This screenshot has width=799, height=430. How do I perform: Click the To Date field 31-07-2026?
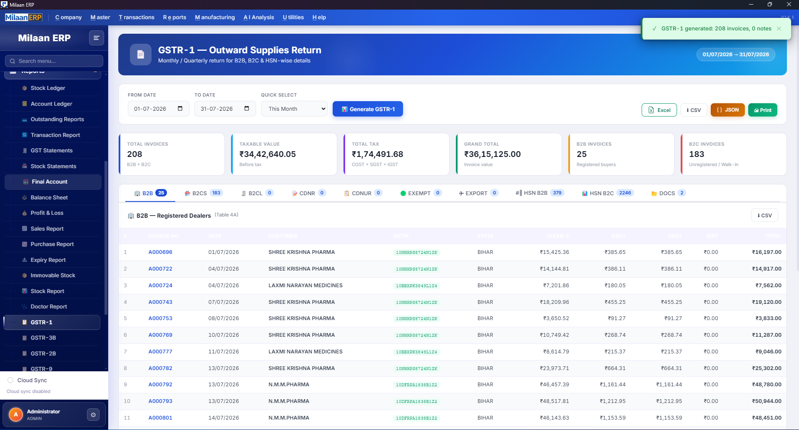pyautogui.click(x=225, y=109)
